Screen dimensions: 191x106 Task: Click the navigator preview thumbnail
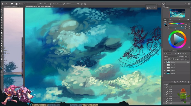coord(177,13)
